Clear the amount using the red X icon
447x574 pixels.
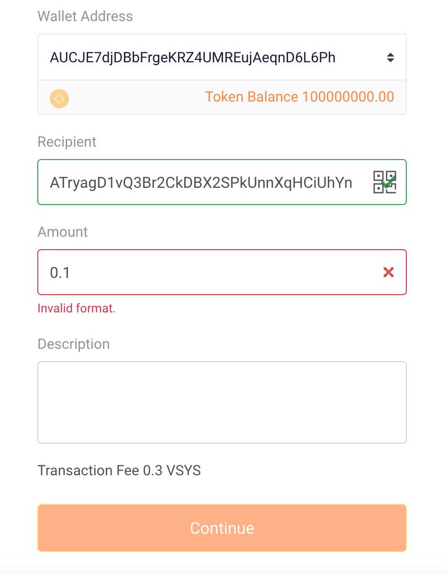click(389, 272)
